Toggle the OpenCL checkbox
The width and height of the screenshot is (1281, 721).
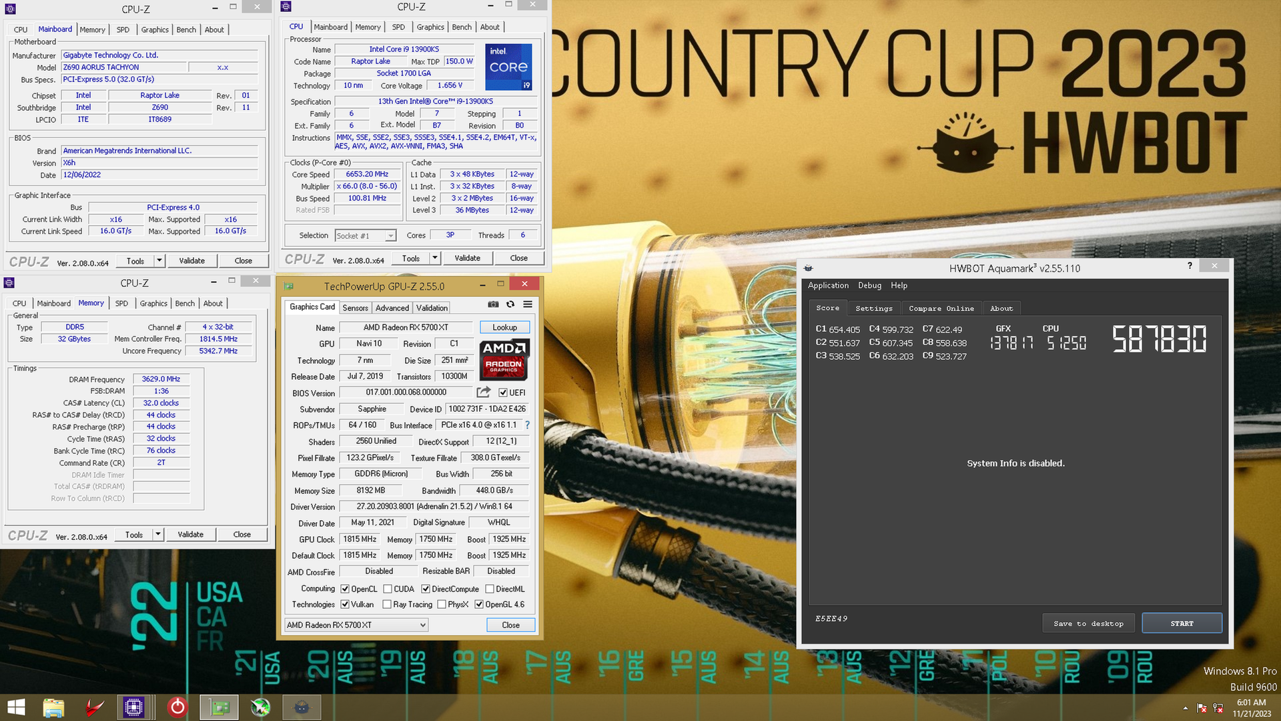tap(345, 589)
